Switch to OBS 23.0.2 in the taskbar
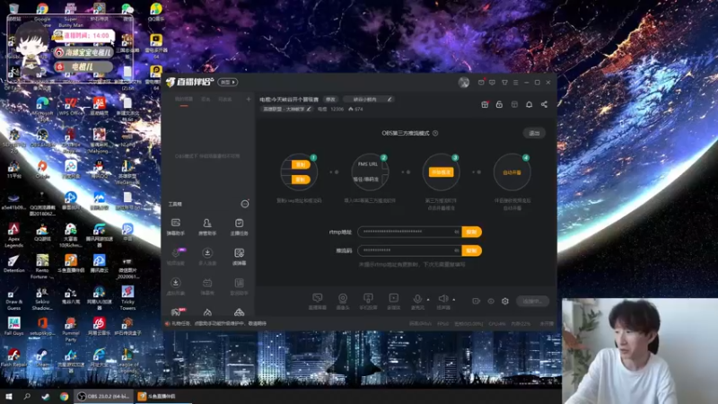Screen dimensions: 718x404 (103, 396)
